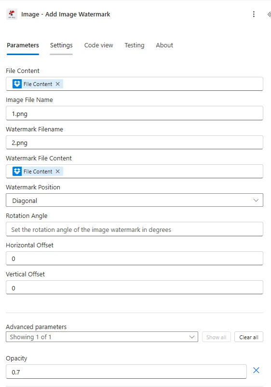Click the chevron on the Diagonal combo box
271x387 pixels.
256,200
